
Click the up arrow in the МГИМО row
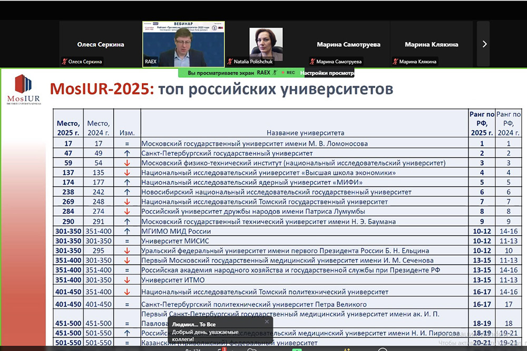pyautogui.click(x=126, y=231)
